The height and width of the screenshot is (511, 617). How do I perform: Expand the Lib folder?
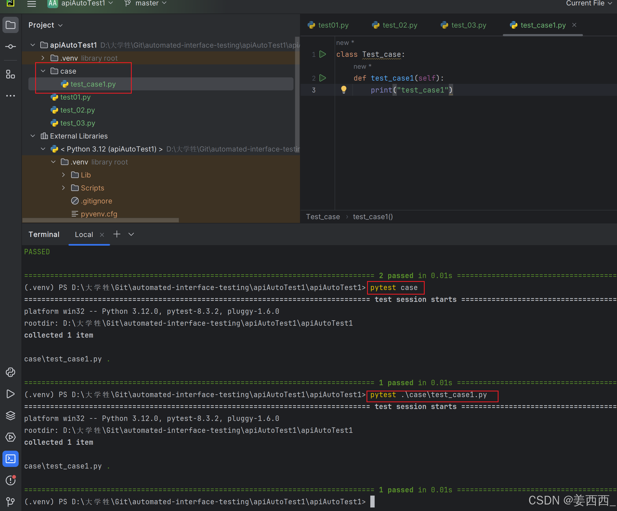tap(64, 175)
